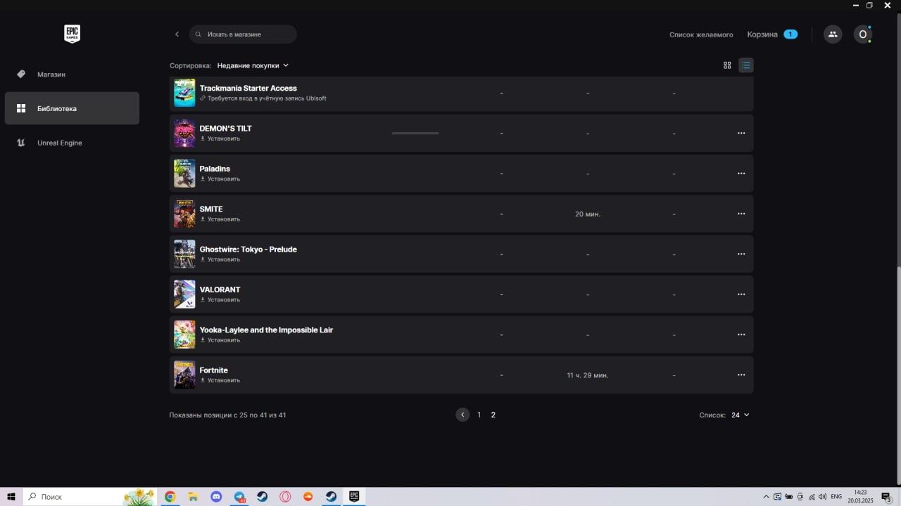Click the Paladins cover thumbnail
The width and height of the screenshot is (901, 506).
coord(184,174)
